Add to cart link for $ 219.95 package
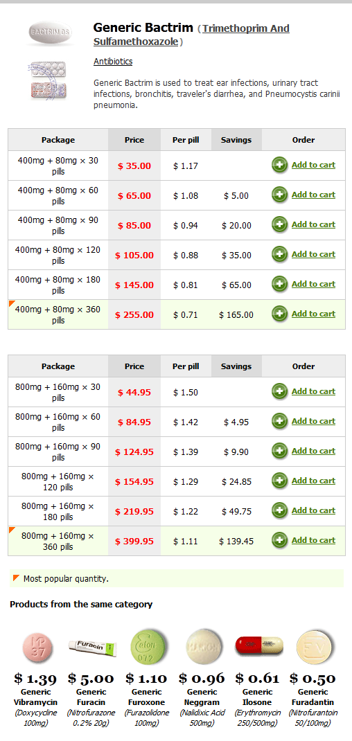352x741 pixels. coord(313,510)
